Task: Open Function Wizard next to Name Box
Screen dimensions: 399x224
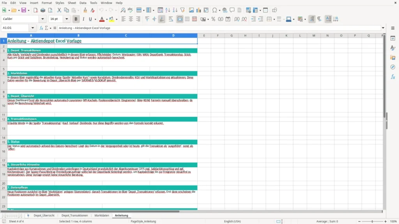Action: click(41, 28)
